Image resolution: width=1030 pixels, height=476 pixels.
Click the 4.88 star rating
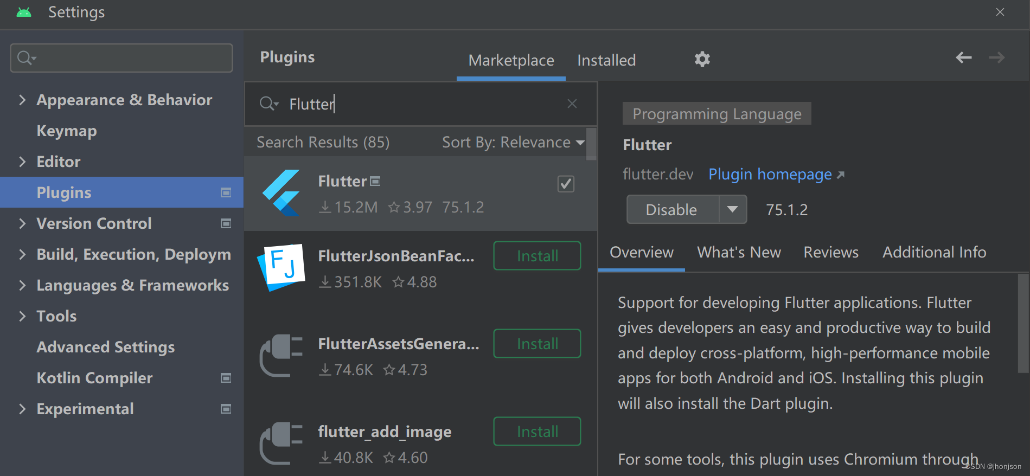point(415,282)
